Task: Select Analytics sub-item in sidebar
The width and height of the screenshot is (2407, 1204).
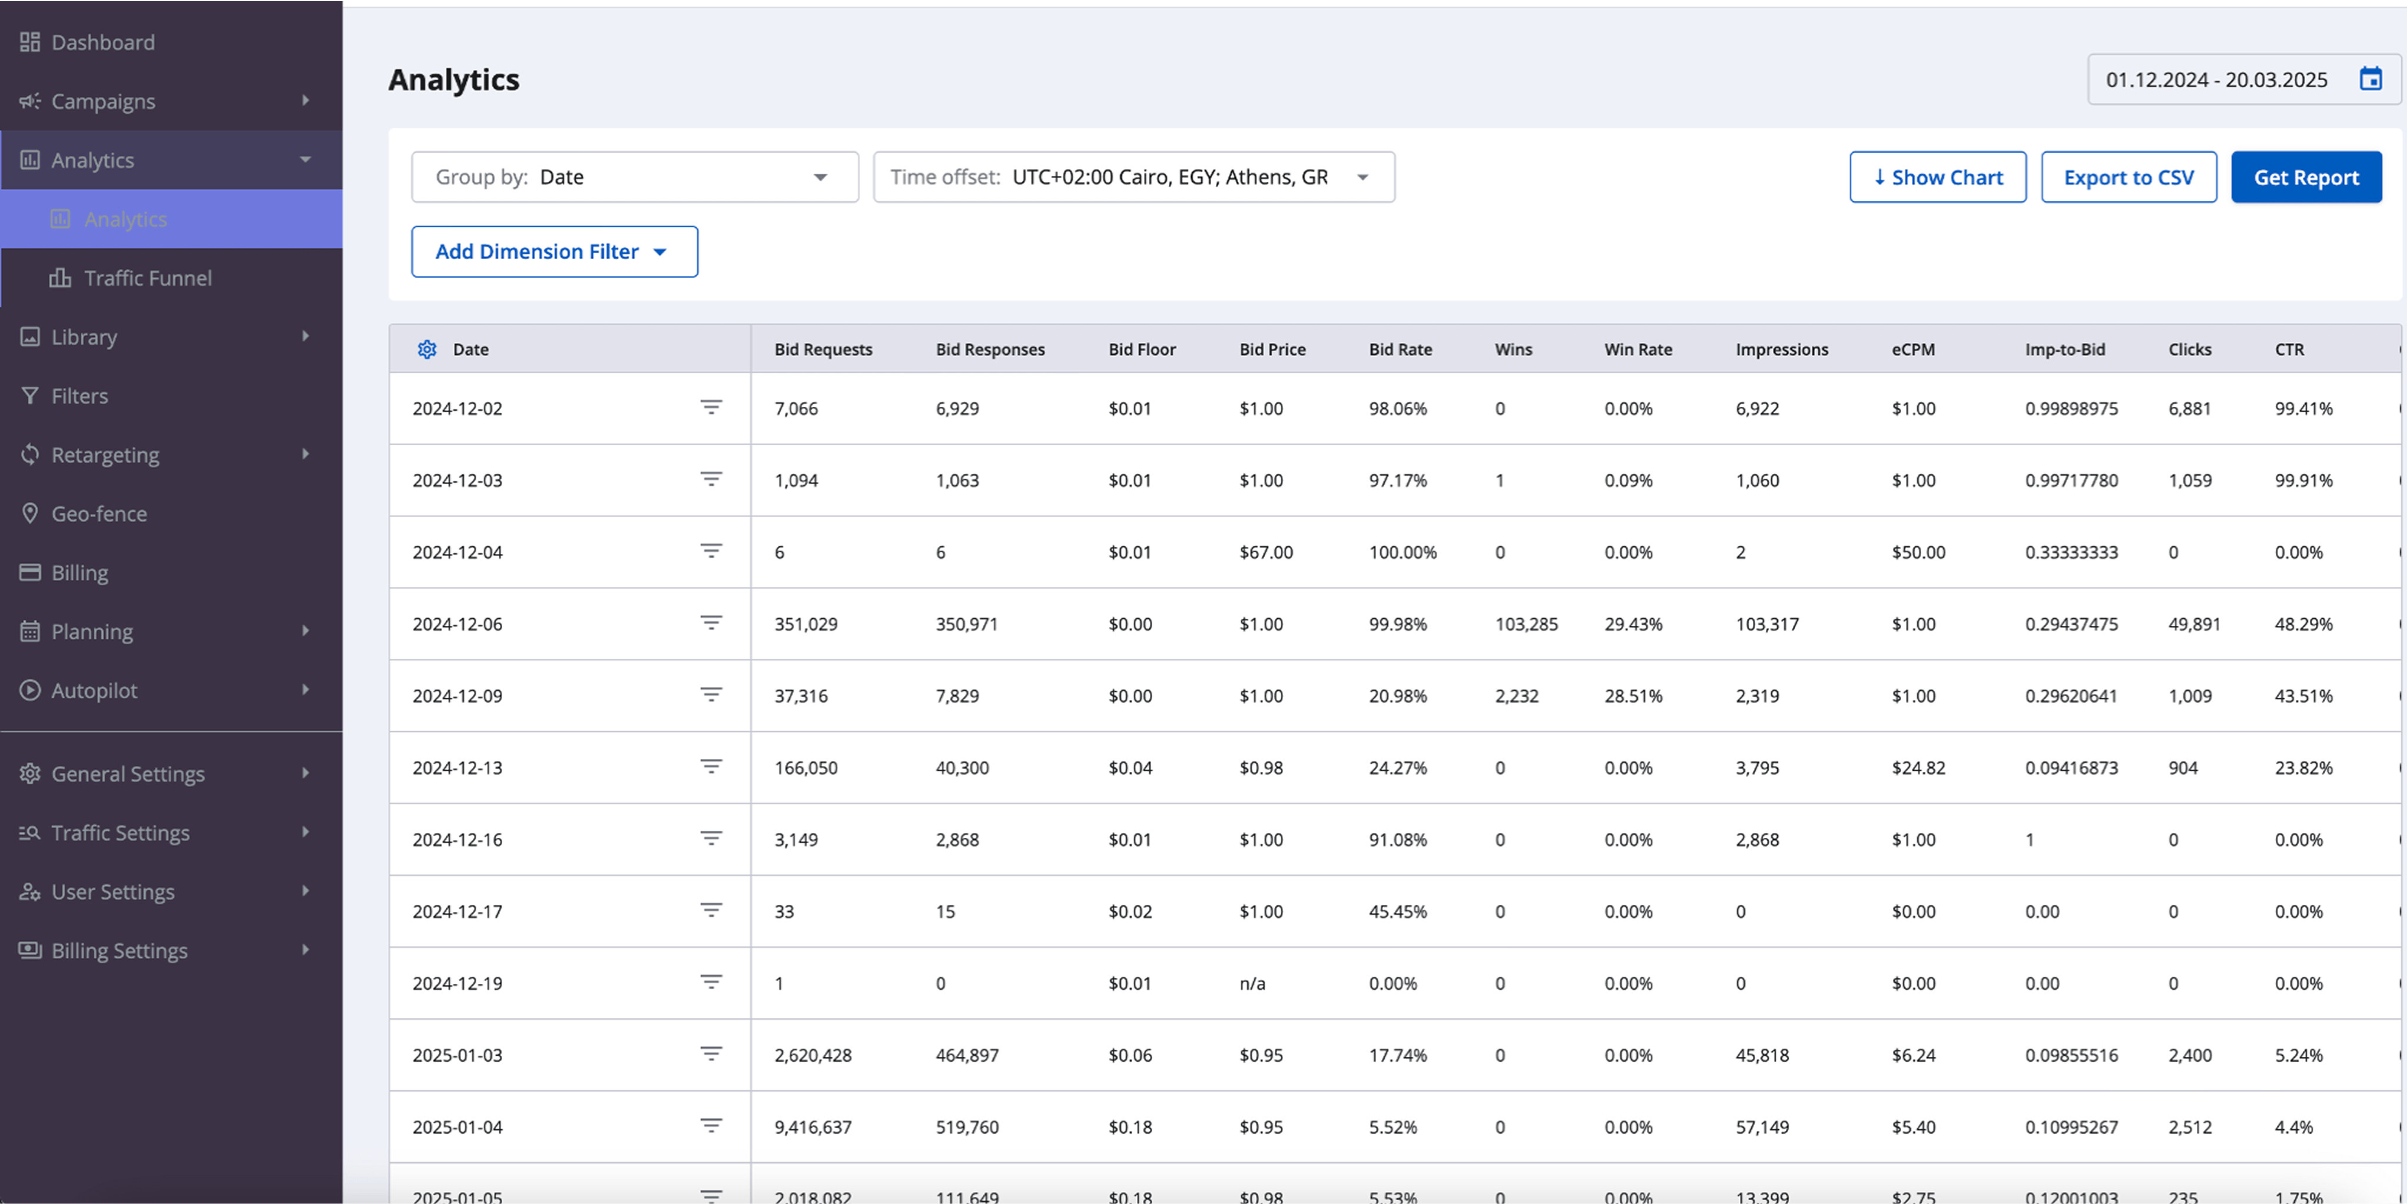Action: pos(171,218)
